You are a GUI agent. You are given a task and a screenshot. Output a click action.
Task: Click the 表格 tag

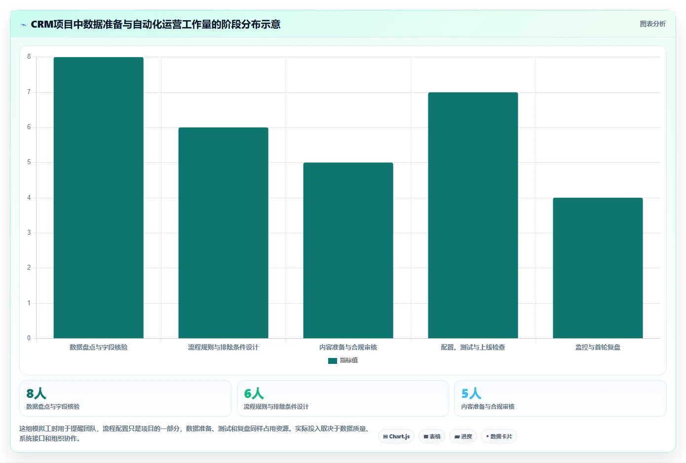(432, 436)
